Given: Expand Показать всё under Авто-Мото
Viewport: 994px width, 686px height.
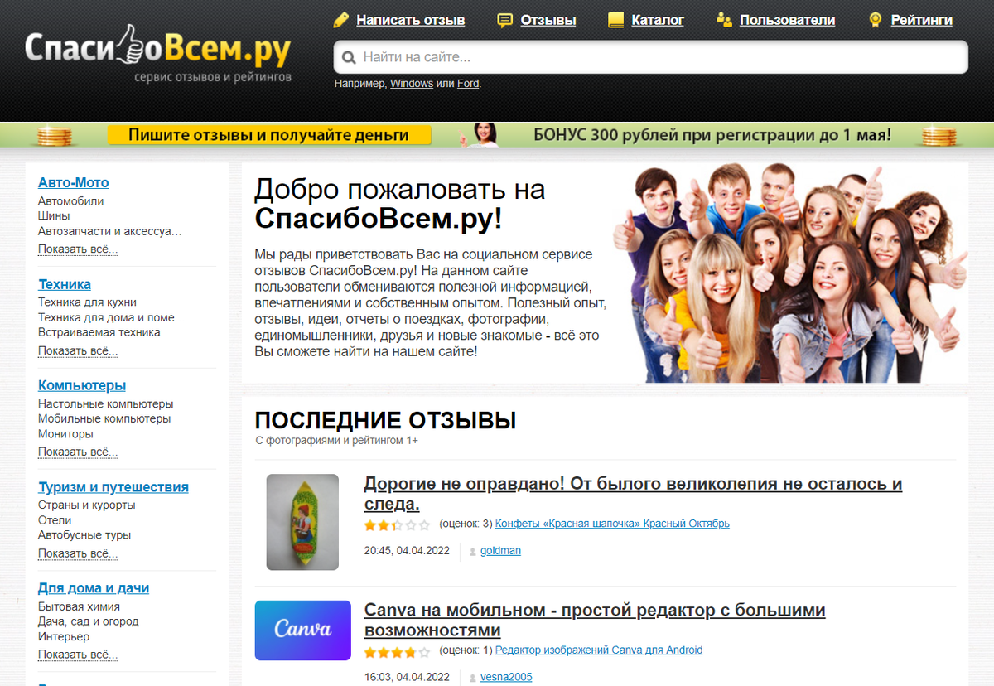Looking at the screenshot, I should 78,249.
